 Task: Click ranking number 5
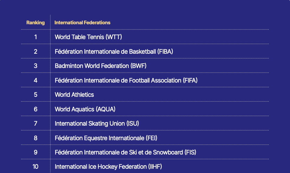36,95
